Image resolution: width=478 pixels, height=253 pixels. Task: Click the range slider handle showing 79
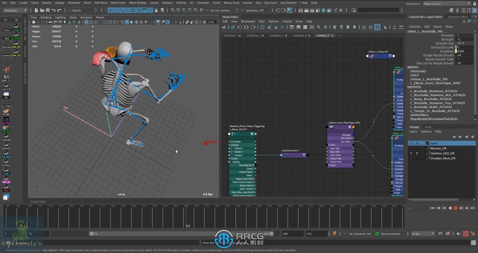click(x=92, y=234)
